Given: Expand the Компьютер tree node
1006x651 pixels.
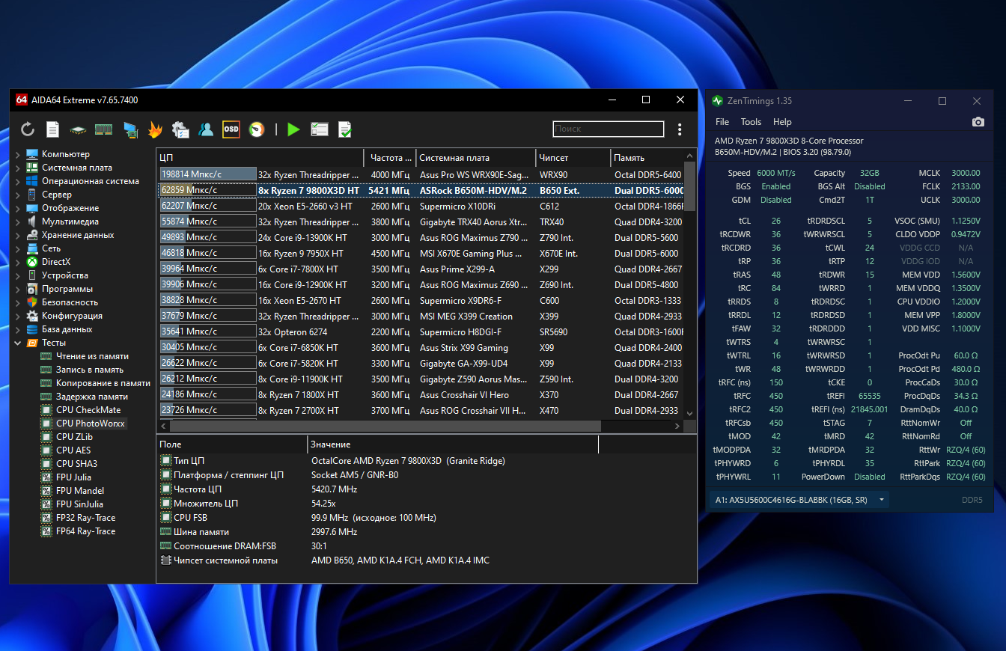Looking at the screenshot, I should [x=18, y=154].
